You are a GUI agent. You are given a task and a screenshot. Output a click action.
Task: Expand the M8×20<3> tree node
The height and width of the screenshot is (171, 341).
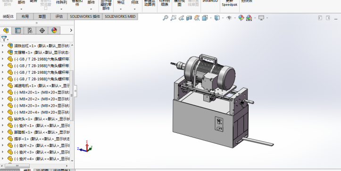[x=3, y=105]
